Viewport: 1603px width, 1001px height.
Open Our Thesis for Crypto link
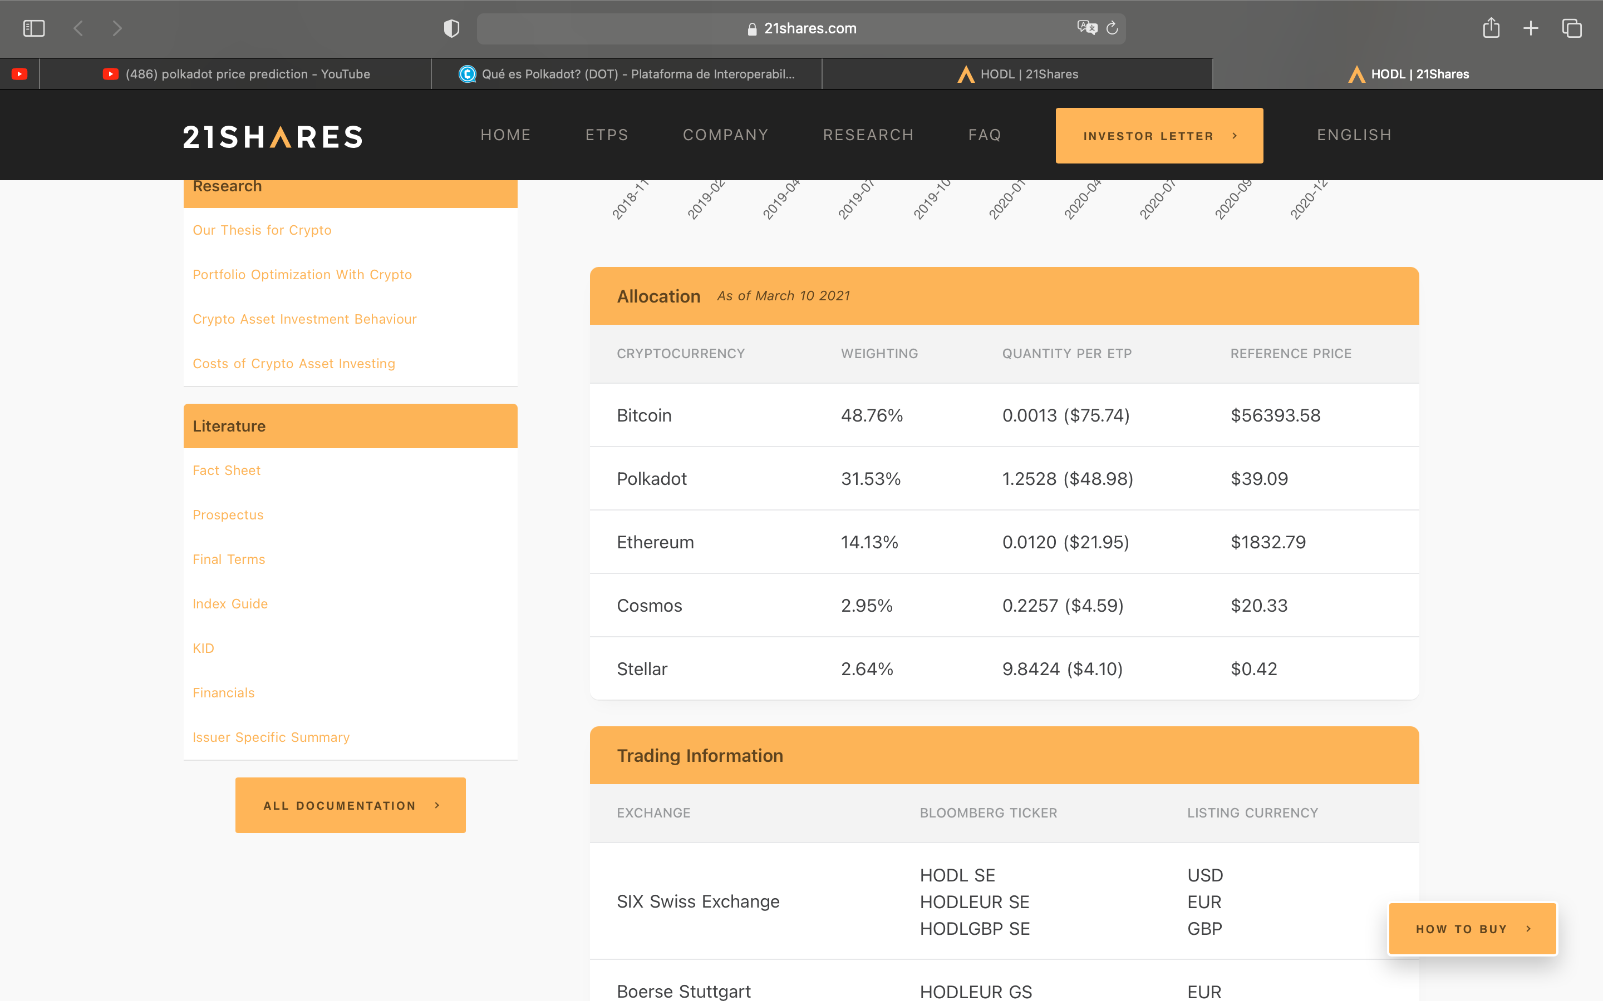(x=262, y=230)
